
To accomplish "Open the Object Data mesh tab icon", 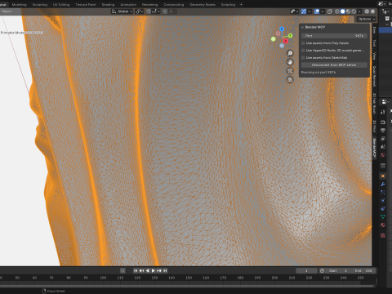I will click(383, 217).
